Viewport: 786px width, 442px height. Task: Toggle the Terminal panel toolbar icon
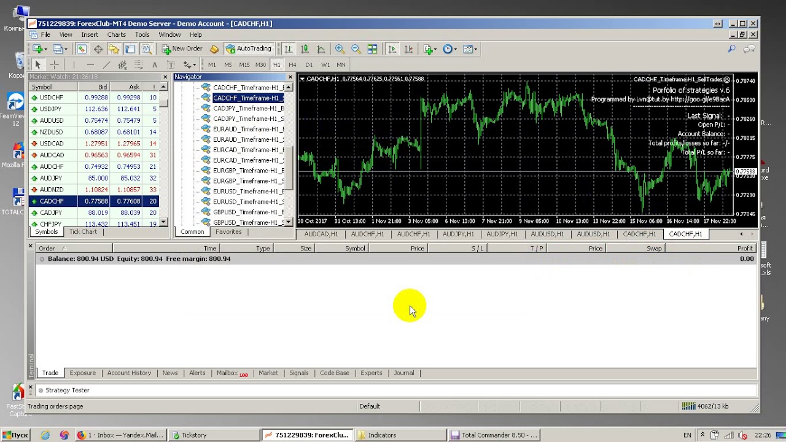tap(130, 49)
